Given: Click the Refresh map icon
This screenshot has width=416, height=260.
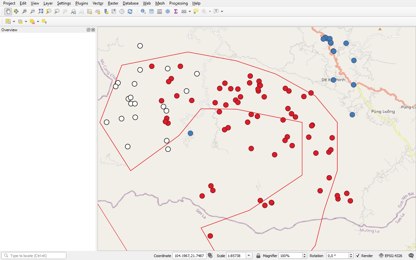Looking at the screenshot, I should (x=130, y=11).
